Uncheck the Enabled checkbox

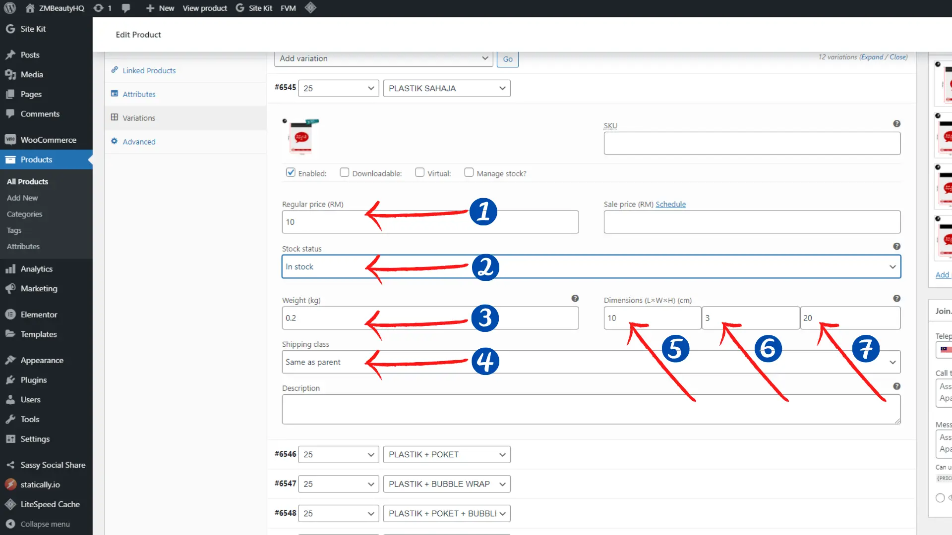pyautogui.click(x=291, y=172)
